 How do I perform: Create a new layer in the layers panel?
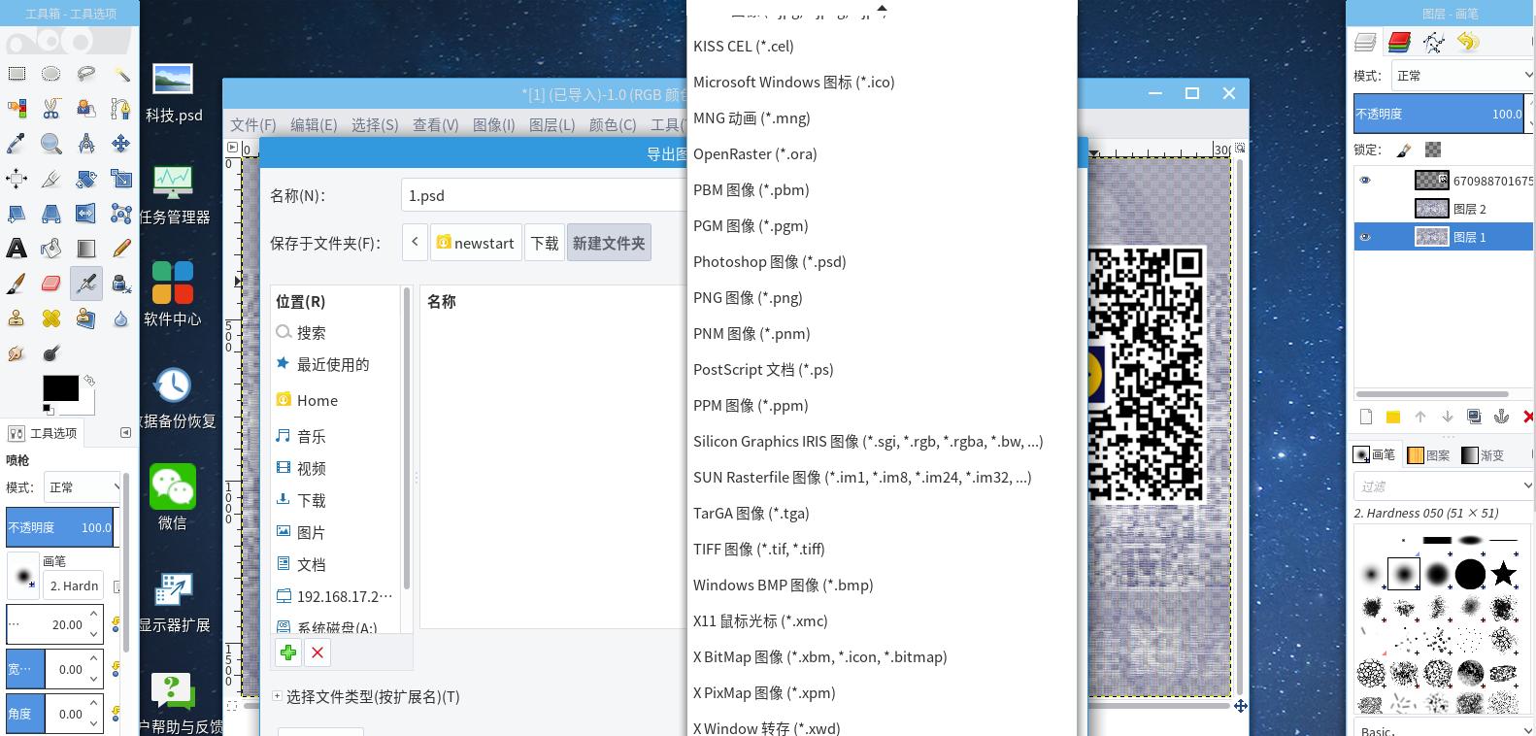coord(1366,417)
